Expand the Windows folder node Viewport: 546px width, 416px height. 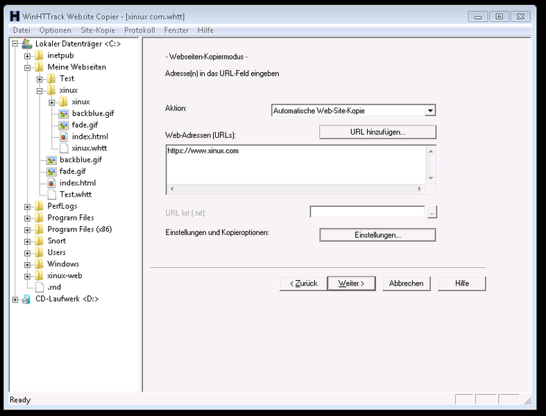tap(28, 264)
